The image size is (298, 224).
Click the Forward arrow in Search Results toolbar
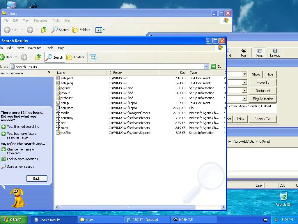pyautogui.click(x=24, y=57)
